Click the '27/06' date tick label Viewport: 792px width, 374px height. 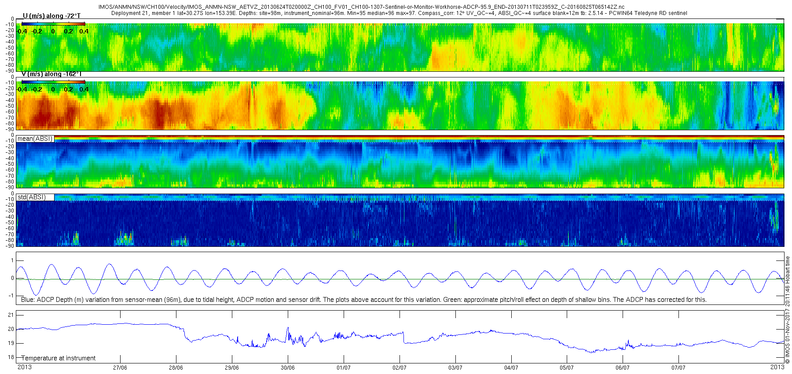[x=120, y=368]
